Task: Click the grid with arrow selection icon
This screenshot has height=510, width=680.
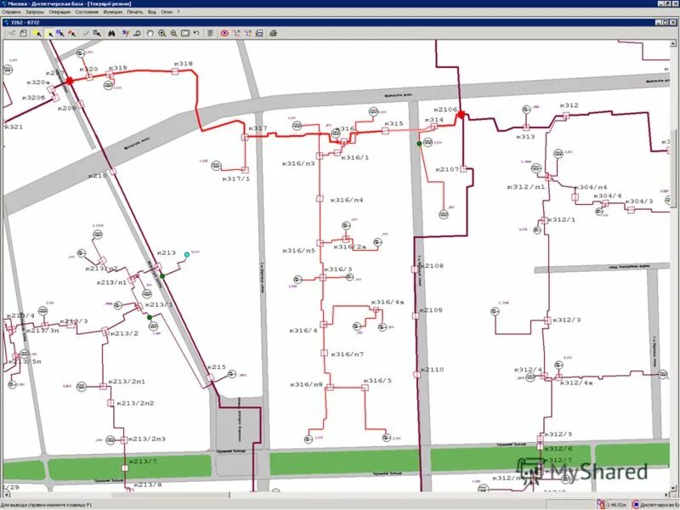Action: click(98, 33)
